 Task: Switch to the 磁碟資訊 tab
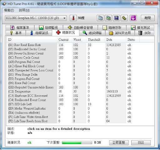[39, 33]
